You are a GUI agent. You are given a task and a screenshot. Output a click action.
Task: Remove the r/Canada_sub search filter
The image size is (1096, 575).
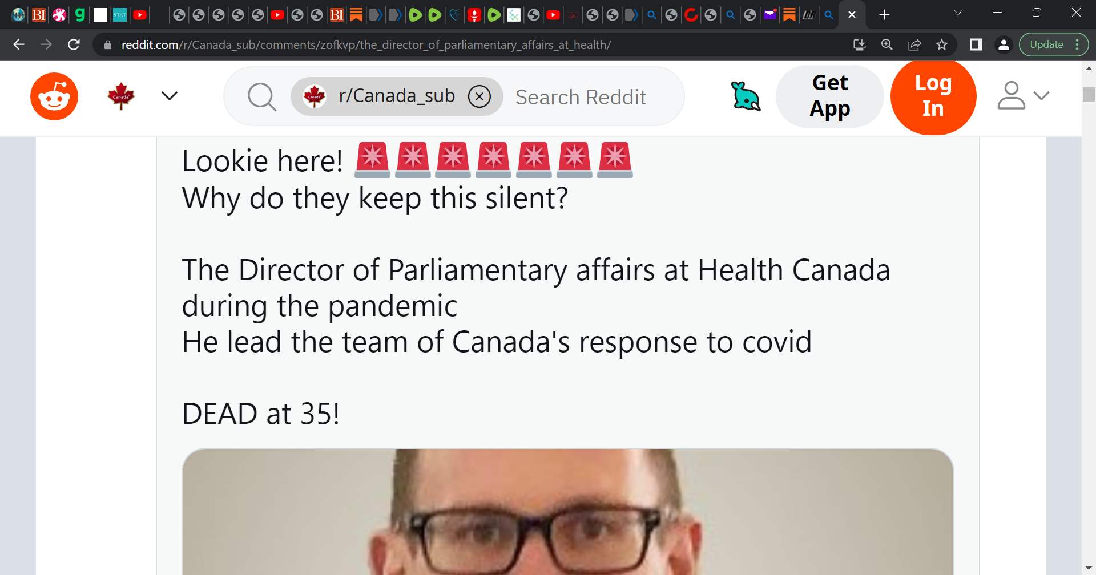pos(479,96)
